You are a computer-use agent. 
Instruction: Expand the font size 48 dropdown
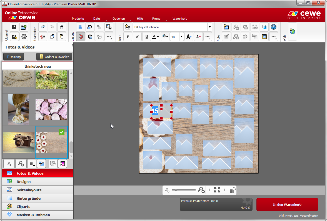point(181,37)
